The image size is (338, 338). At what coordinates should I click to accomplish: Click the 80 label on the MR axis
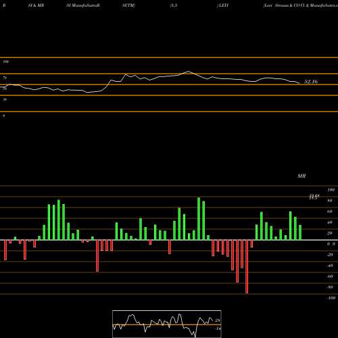pos(330,201)
